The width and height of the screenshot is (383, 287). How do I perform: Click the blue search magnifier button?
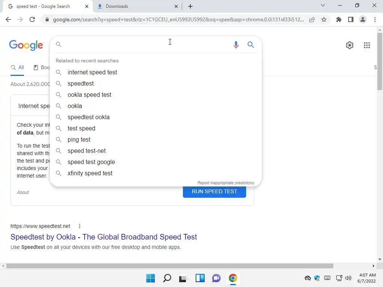(x=251, y=45)
